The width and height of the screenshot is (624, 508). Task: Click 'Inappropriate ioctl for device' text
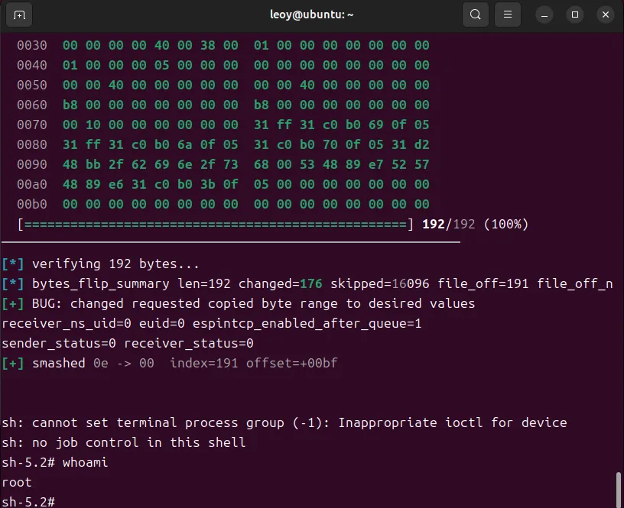point(453,423)
